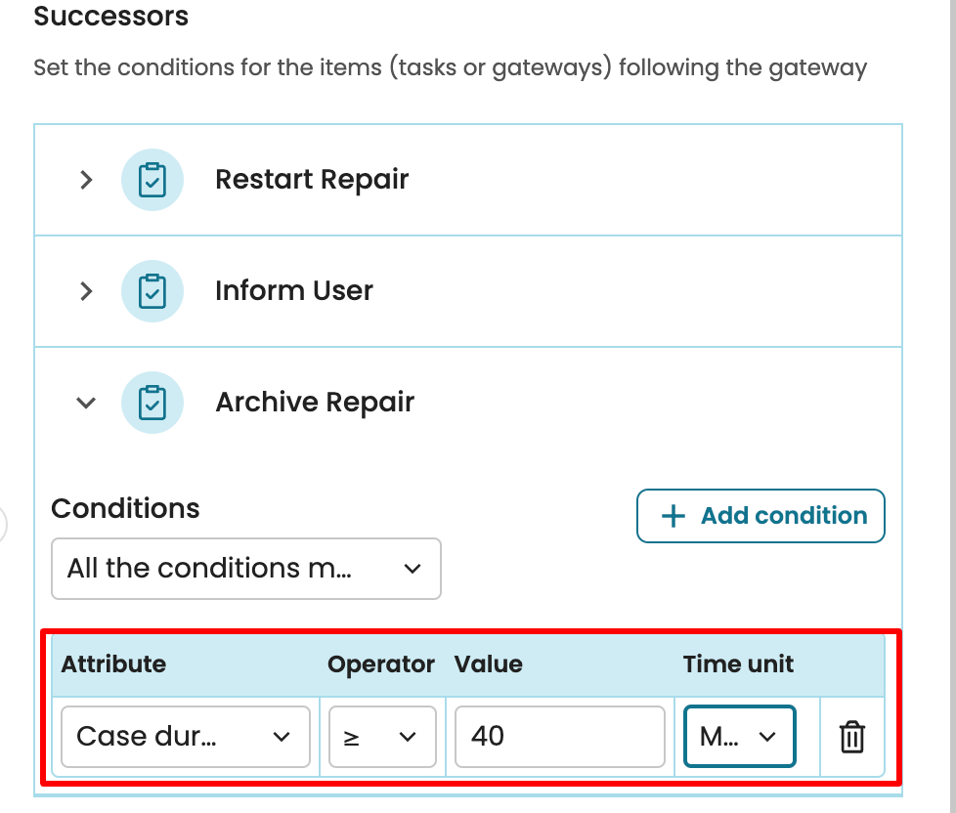Click the Inform User task clipboard icon
Viewport: 956px width, 813px height.
152,291
